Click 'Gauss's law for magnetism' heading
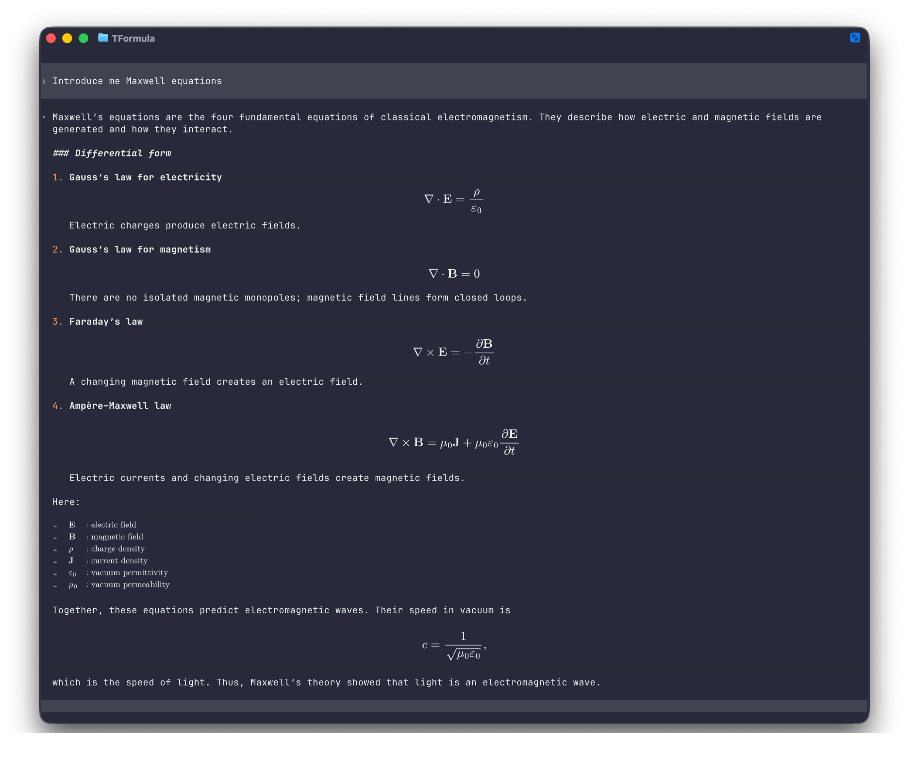This screenshot has width=909, height=776. pyautogui.click(x=140, y=249)
